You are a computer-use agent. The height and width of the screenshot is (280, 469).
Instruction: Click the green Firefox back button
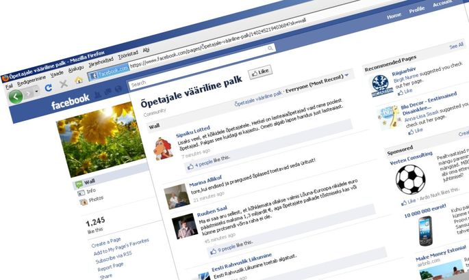pos(16,96)
